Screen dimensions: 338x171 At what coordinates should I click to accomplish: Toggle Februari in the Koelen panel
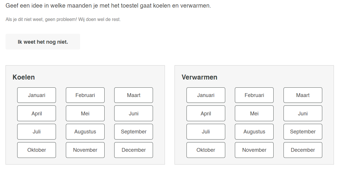85,95
